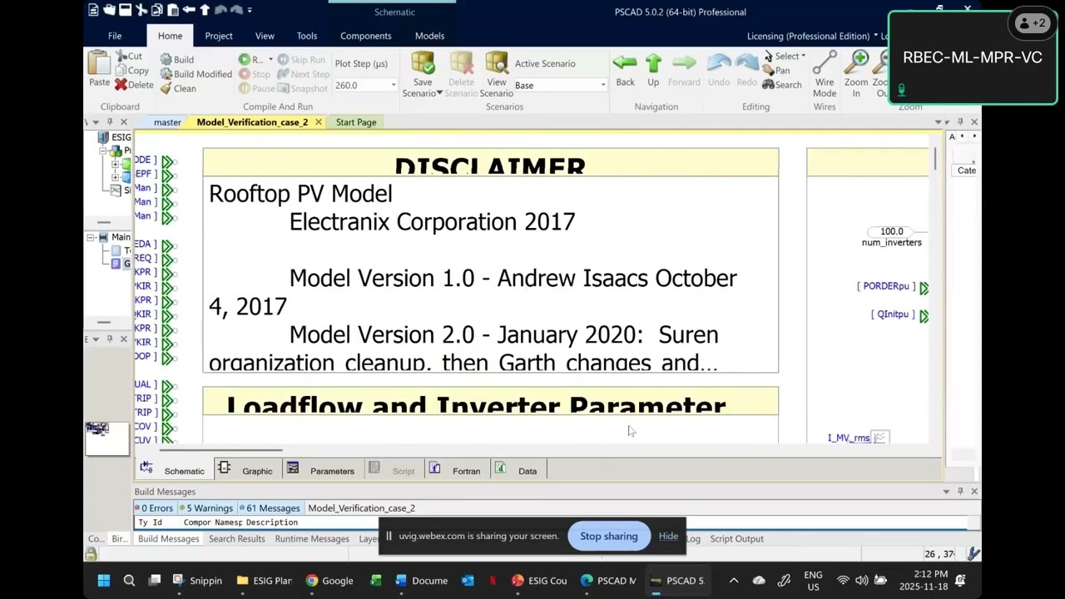Click the icon on the Fortran view tab
This screenshot has height=599, width=1065.
coord(434,468)
